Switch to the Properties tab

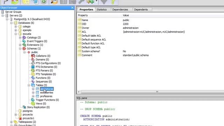click(86, 9)
